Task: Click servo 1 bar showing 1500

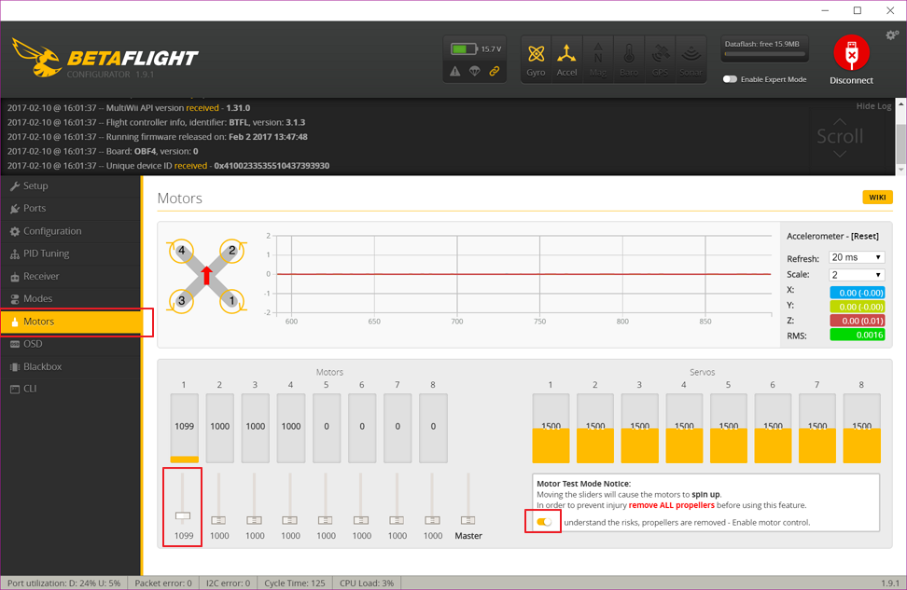Action: [x=551, y=428]
